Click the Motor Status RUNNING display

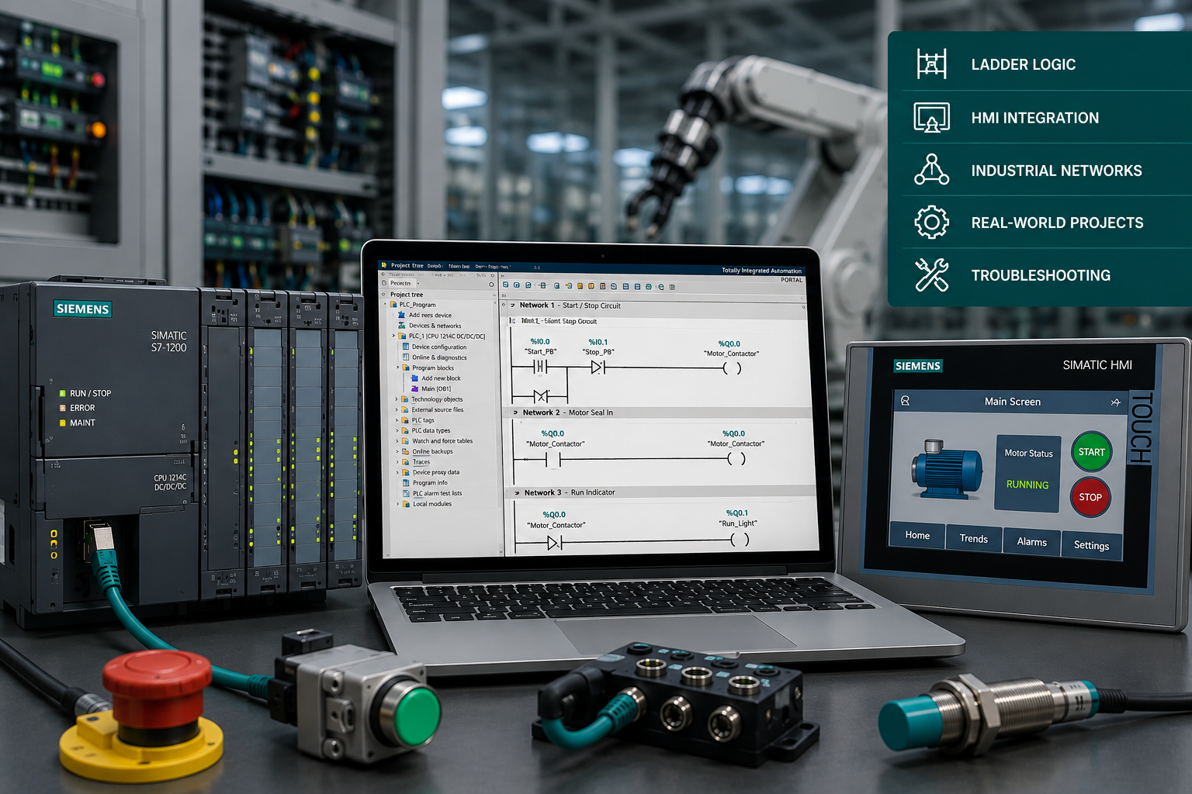click(x=1027, y=473)
